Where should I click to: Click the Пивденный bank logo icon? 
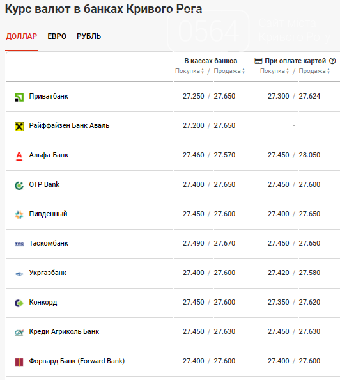(x=19, y=215)
